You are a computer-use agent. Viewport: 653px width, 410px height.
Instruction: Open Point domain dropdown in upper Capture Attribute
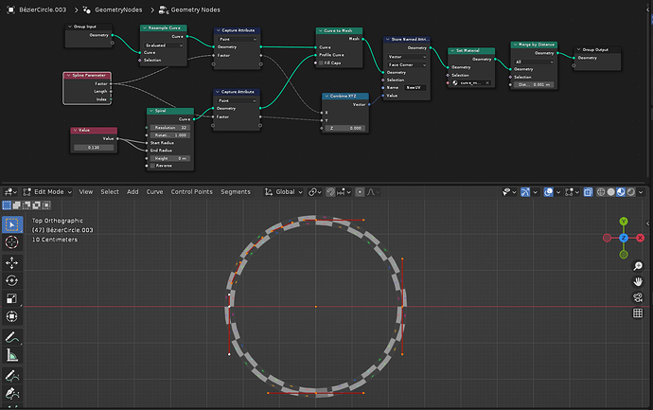pyautogui.click(x=238, y=39)
